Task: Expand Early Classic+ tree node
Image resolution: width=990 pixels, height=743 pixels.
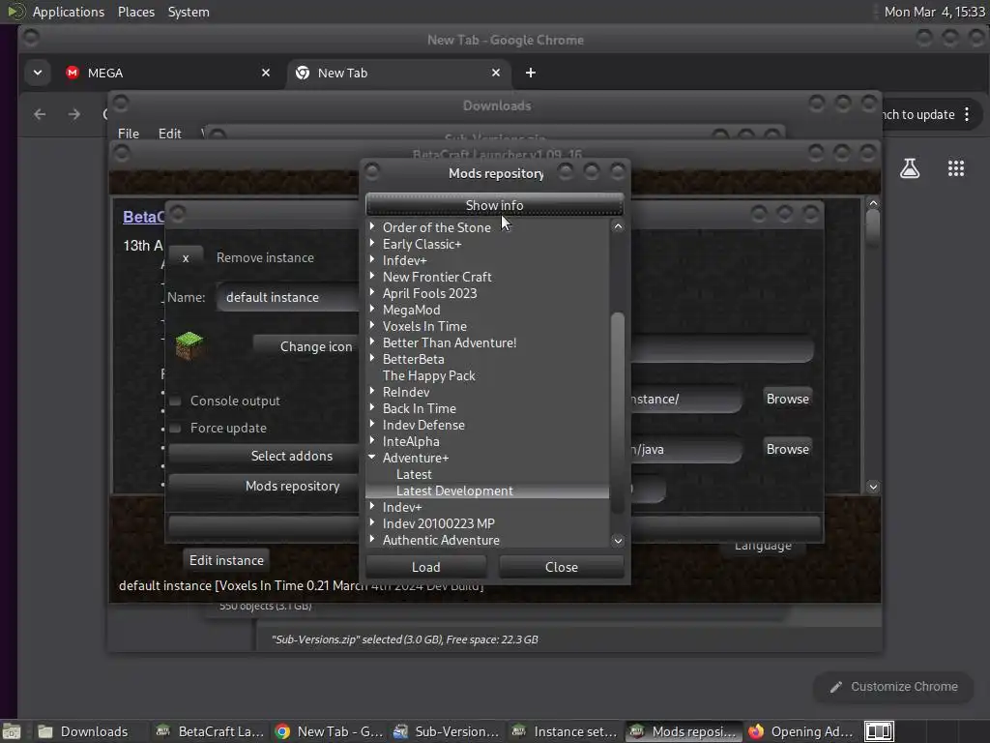Action: coord(372,243)
